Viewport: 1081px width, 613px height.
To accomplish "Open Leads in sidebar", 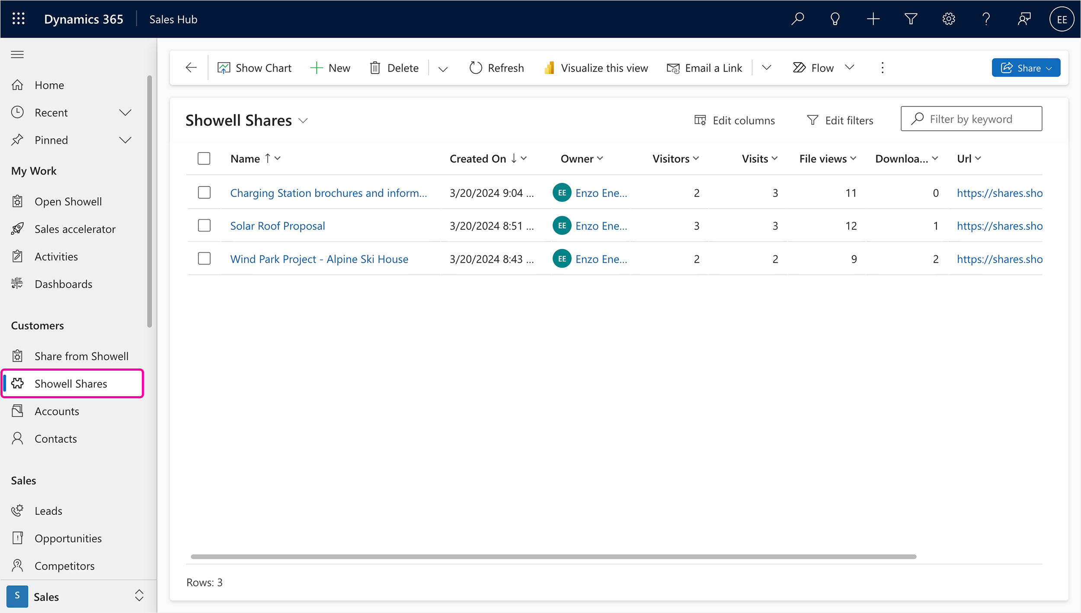I will click(48, 511).
